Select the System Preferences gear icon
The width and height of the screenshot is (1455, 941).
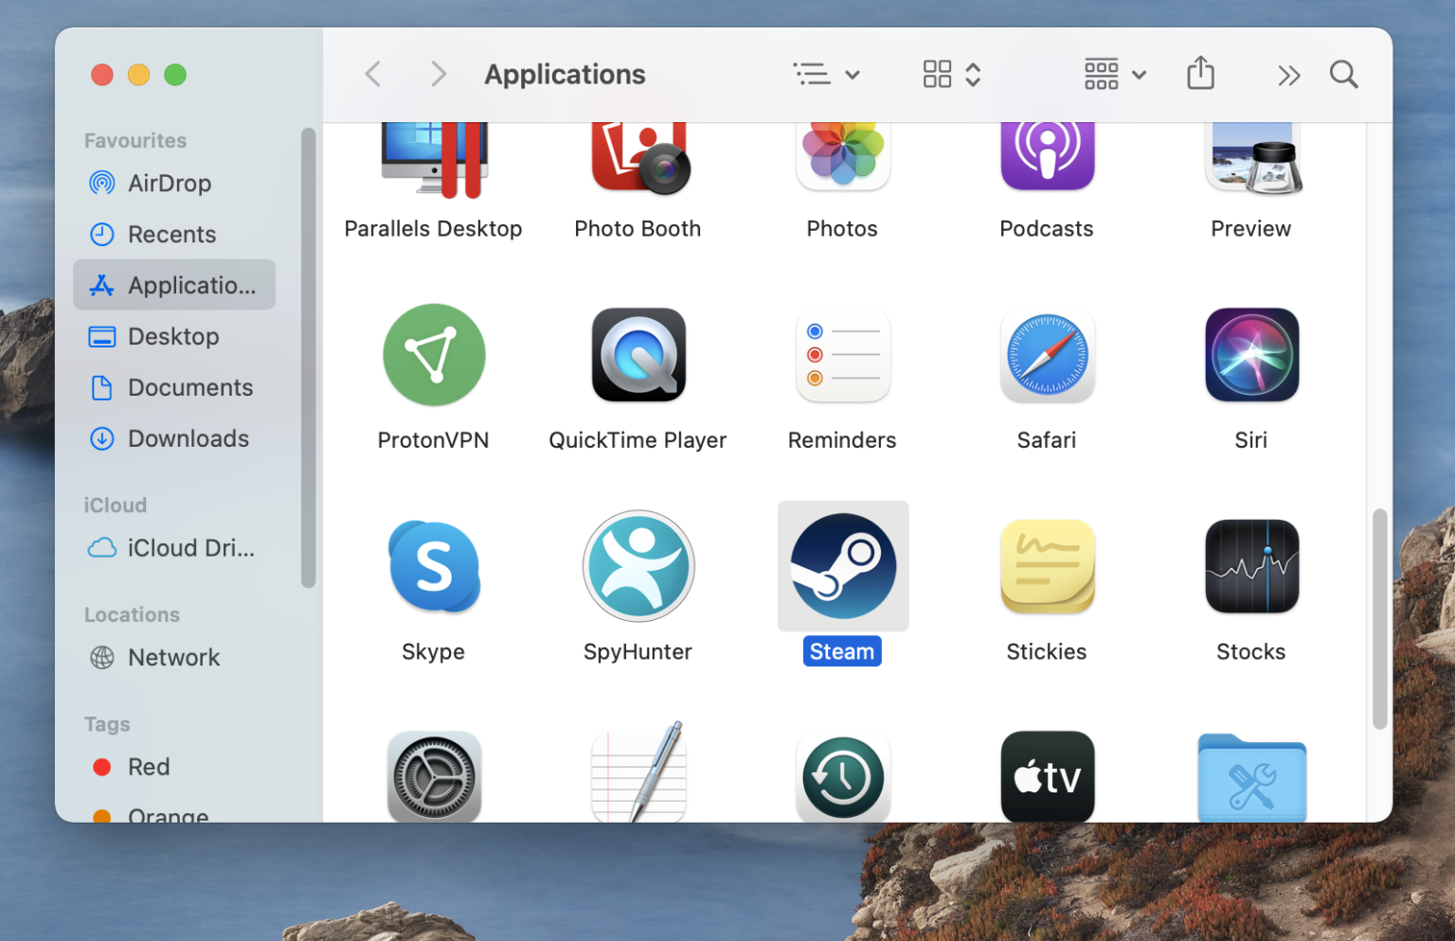coord(434,776)
